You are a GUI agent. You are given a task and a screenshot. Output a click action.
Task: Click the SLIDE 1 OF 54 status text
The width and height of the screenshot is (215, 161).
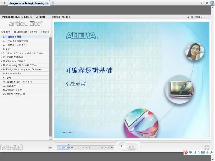(66, 147)
